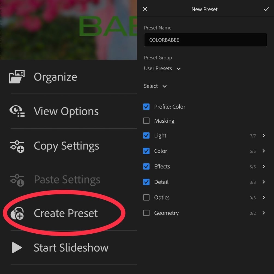Image resolution: width=274 pixels, height=274 pixels.
Task: Click the grayed-out Paste Settings icon
Action: (17, 180)
